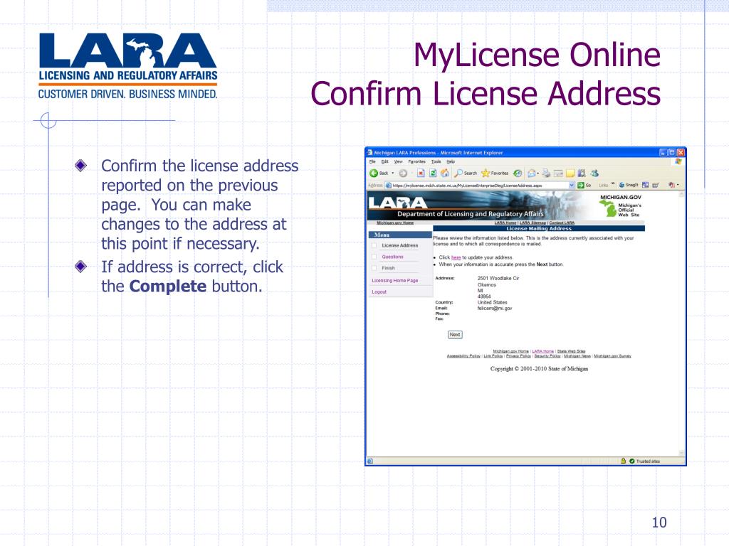Click the Research books toolbar icon
Image resolution: width=729 pixels, height=546 pixels.
[582, 173]
